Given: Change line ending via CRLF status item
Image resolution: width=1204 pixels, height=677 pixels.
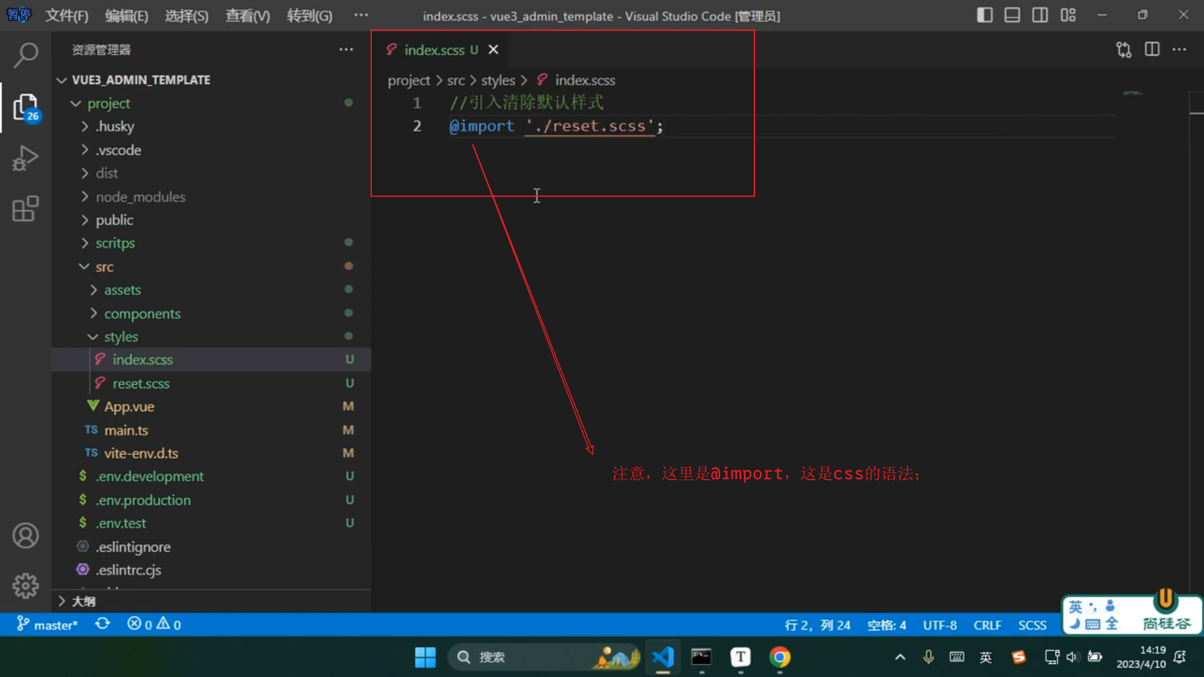Looking at the screenshot, I should coord(987,625).
